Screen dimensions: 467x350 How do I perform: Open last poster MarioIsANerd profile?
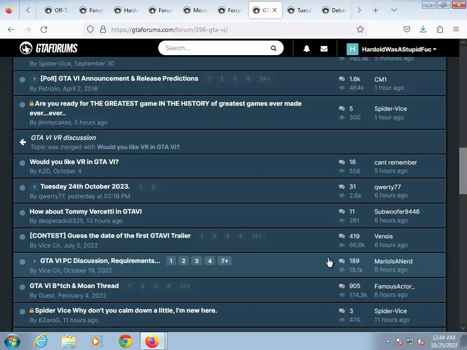coord(394,261)
